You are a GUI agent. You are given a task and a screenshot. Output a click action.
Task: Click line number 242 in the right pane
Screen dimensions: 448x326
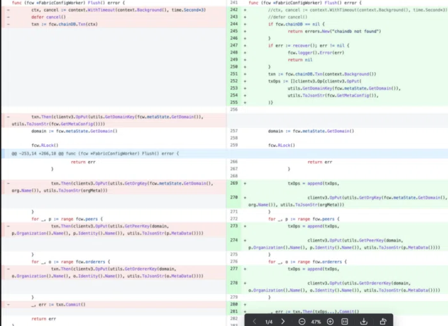234,10
